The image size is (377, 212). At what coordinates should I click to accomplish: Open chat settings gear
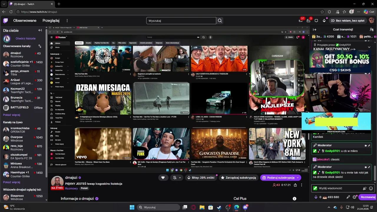354,197
